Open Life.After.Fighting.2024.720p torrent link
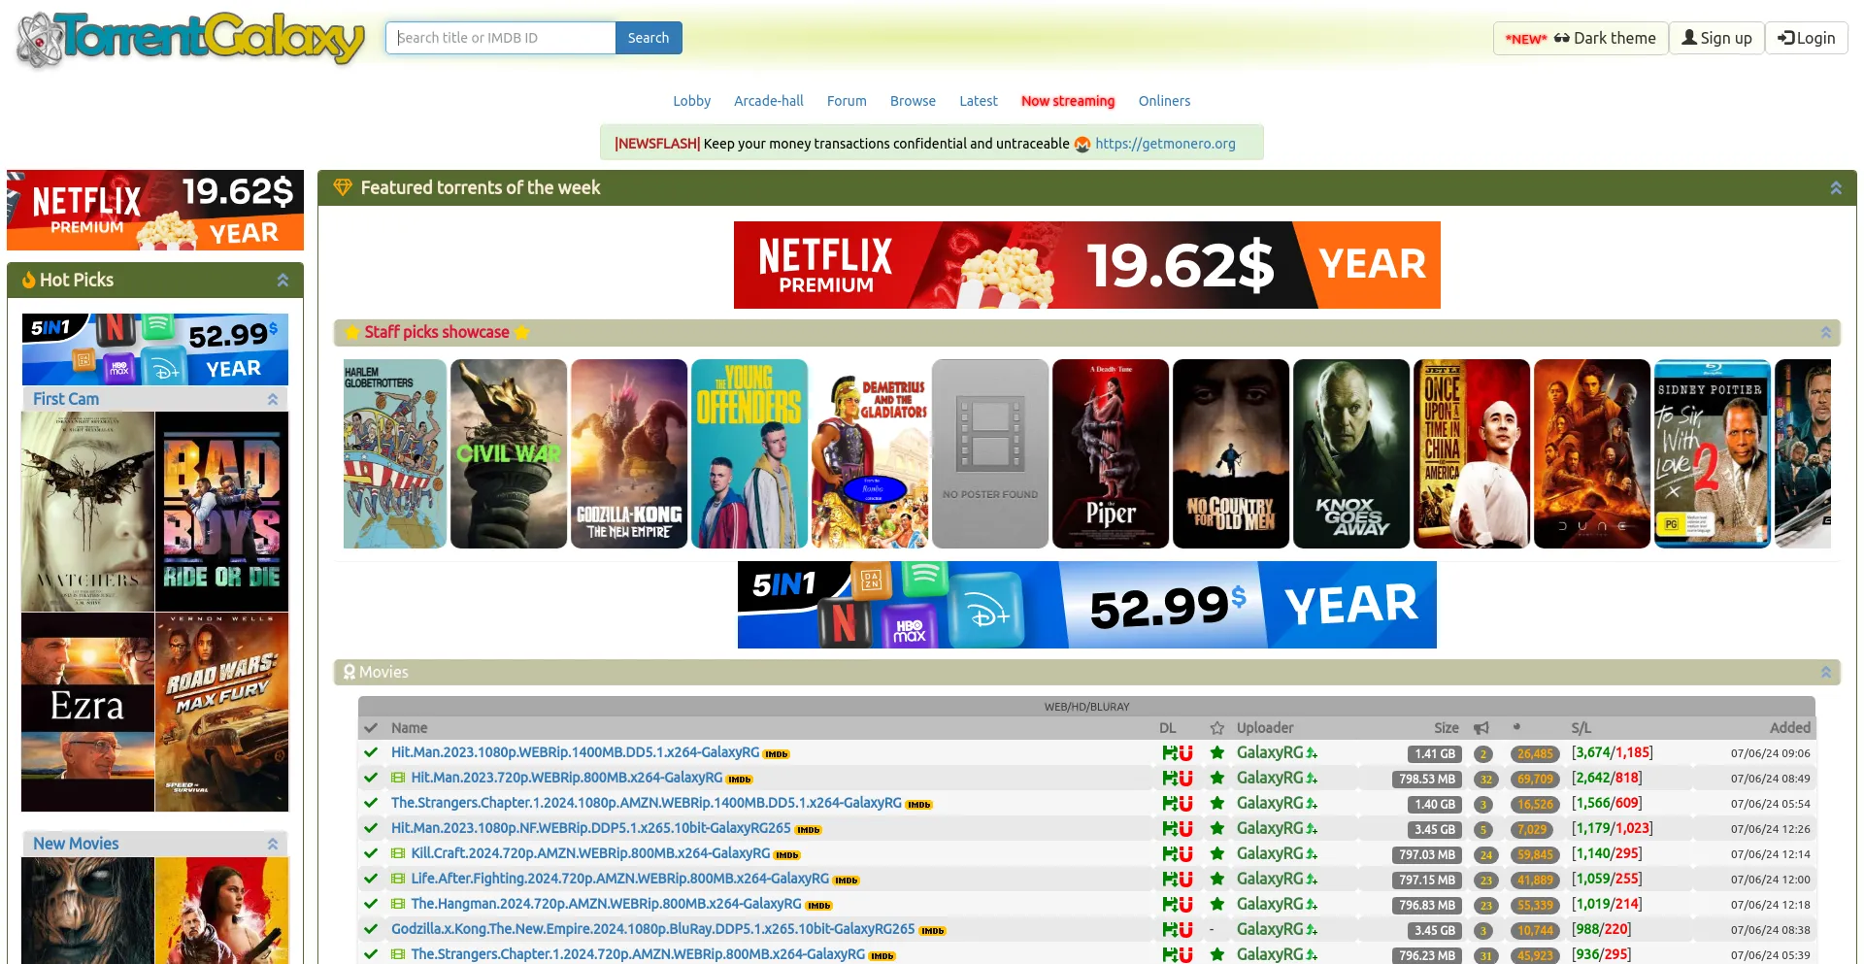The image size is (1864, 964). coord(619,879)
